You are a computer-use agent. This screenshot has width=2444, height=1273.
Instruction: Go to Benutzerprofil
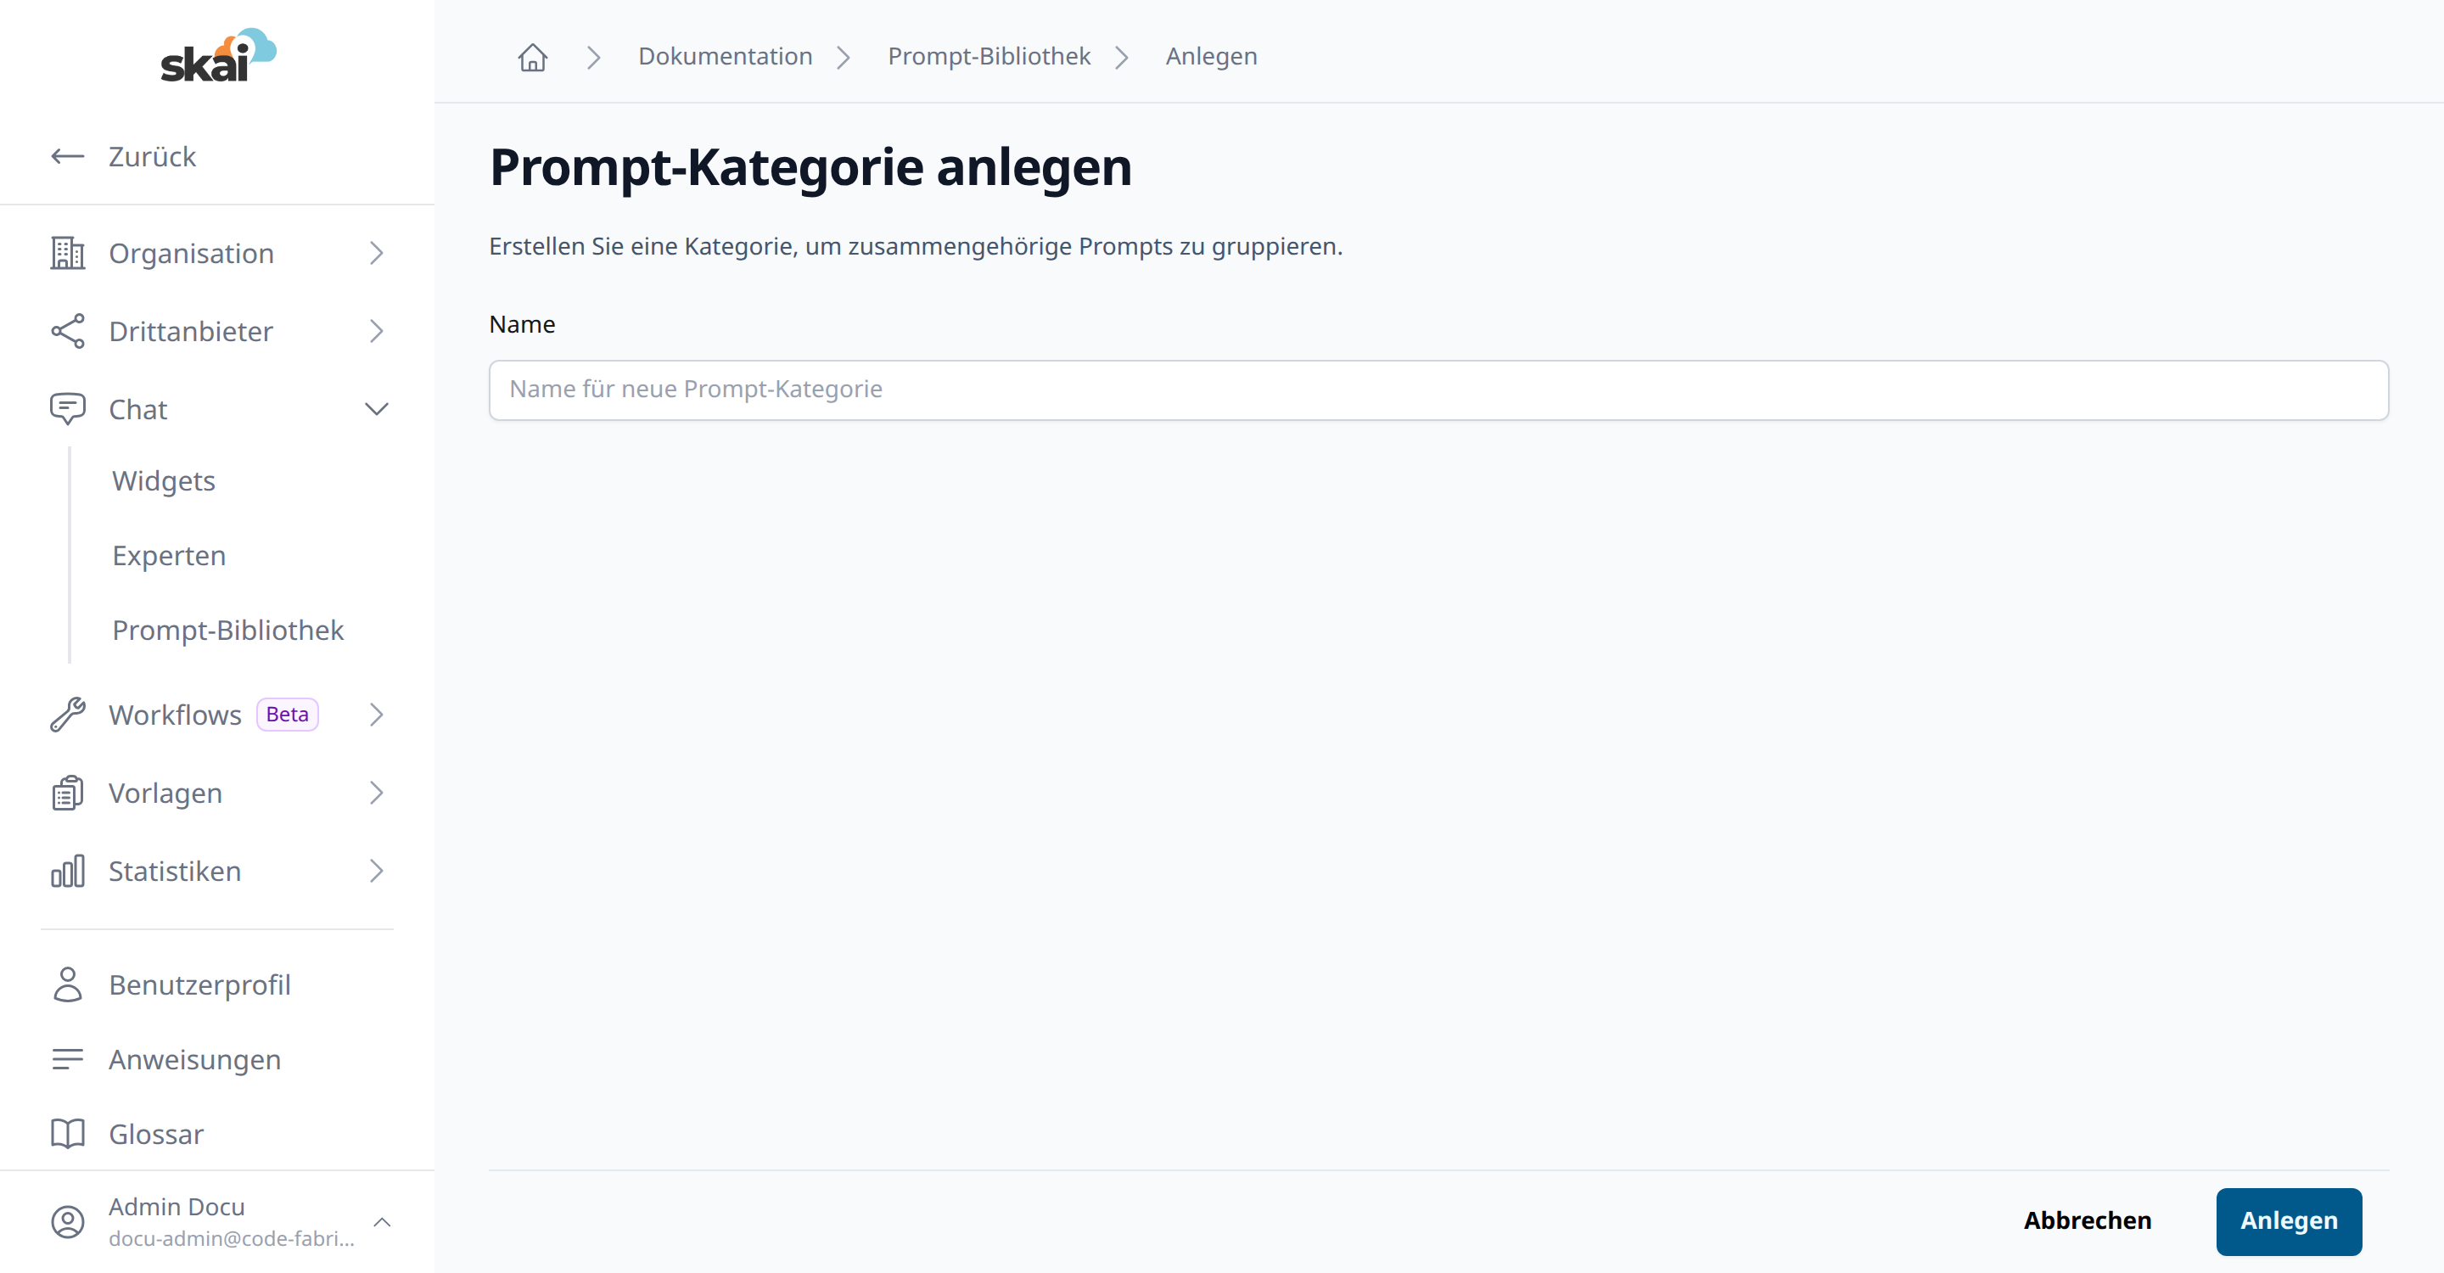199,984
